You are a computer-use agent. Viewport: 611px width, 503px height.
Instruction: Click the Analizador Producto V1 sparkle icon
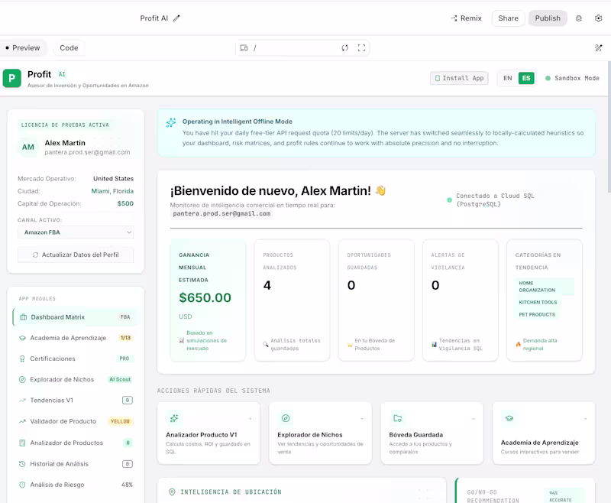174,418
